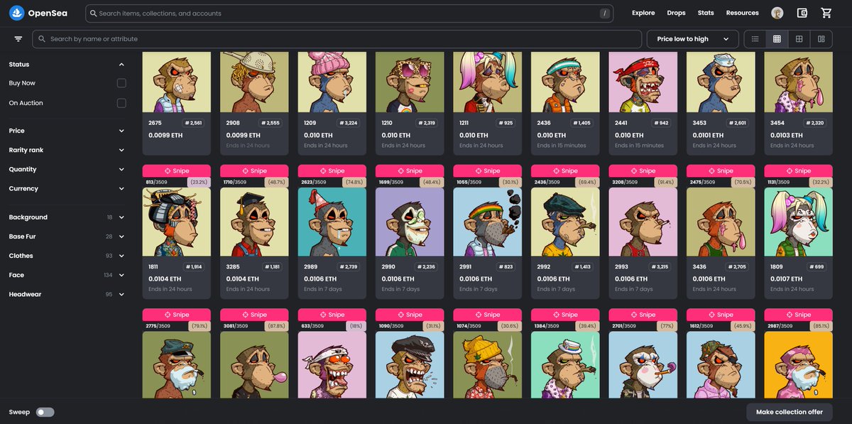Viewport: 852px width, 424px height.
Task: Switch to small grid view
Action: [x=777, y=39]
